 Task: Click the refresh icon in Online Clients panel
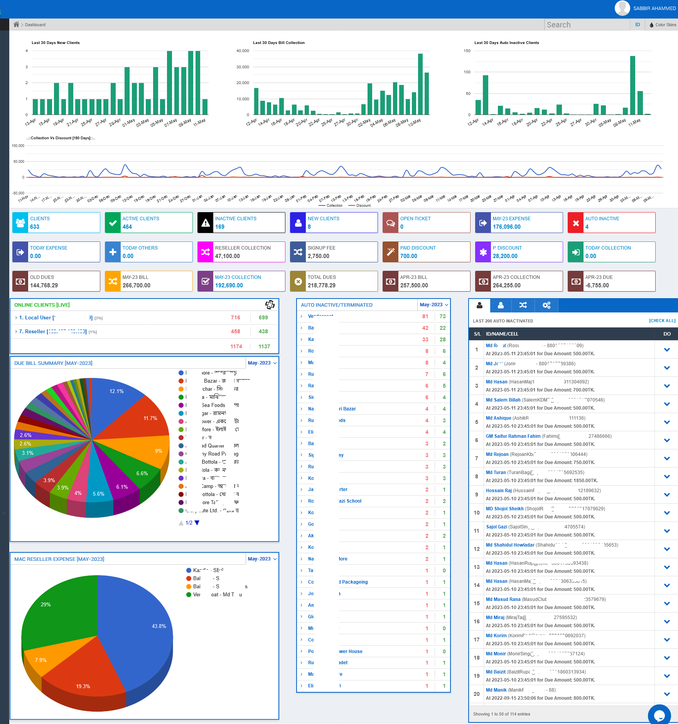[270, 305]
